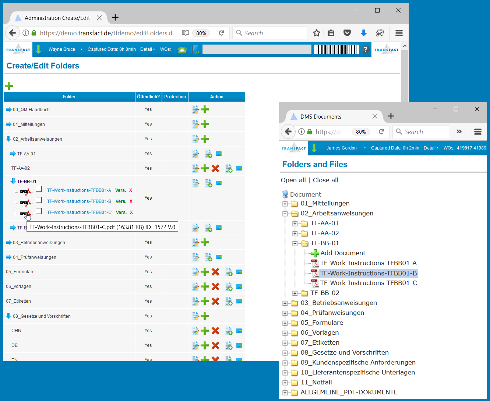Toggle the checkbox for TF-Work-Instructions-TFBB01-C
The height and width of the screenshot is (401, 490).
(x=39, y=211)
